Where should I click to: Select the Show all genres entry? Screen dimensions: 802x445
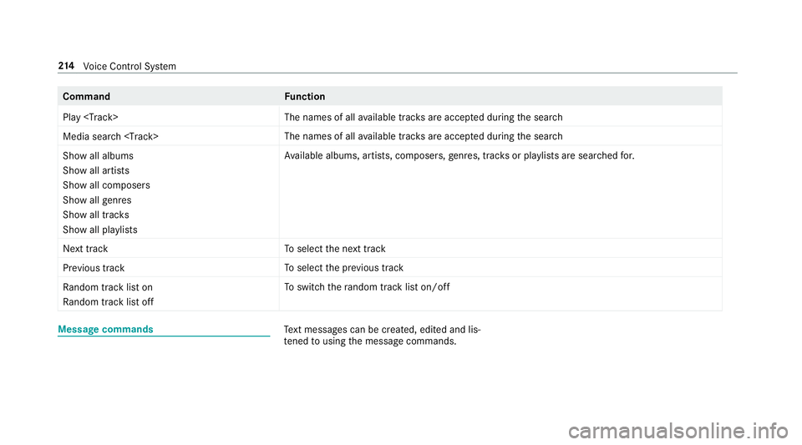[x=97, y=200]
